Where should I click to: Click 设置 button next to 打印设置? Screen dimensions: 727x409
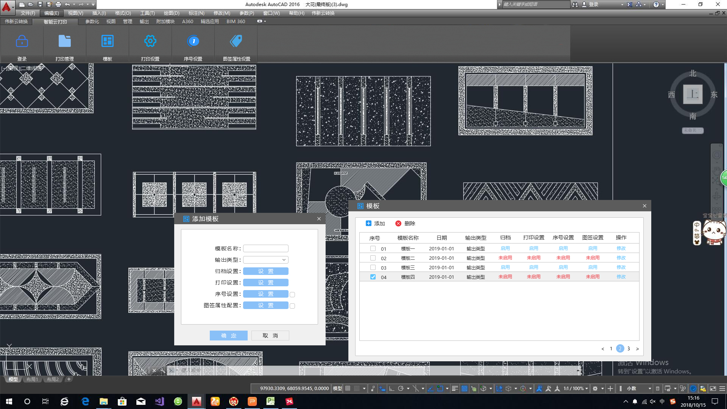tap(266, 283)
